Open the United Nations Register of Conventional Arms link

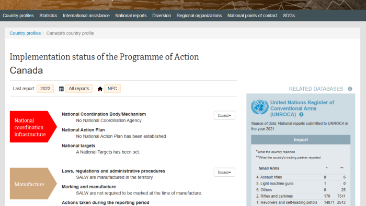coord(302,108)
